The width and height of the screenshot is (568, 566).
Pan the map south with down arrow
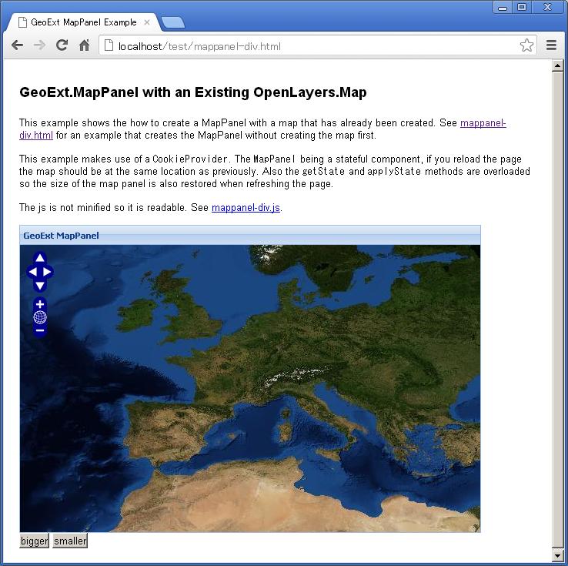[40, 286]
